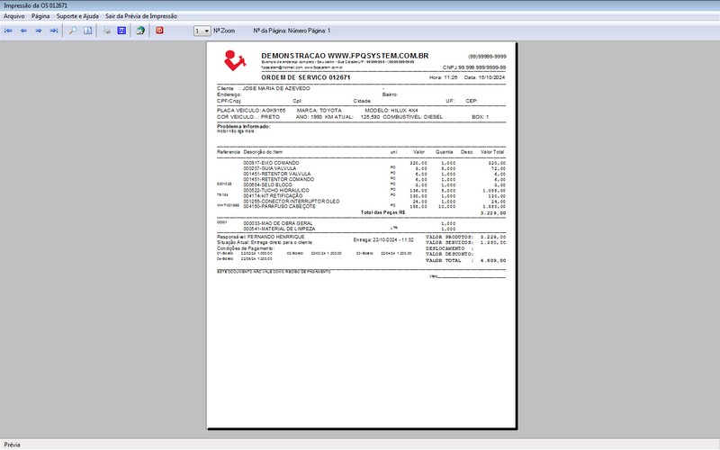Click the item 000917-EIXO COMANDO row
The image size is (720, 450).
point(361,163)
